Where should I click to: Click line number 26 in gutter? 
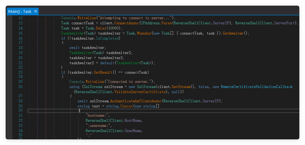point(20,87)
